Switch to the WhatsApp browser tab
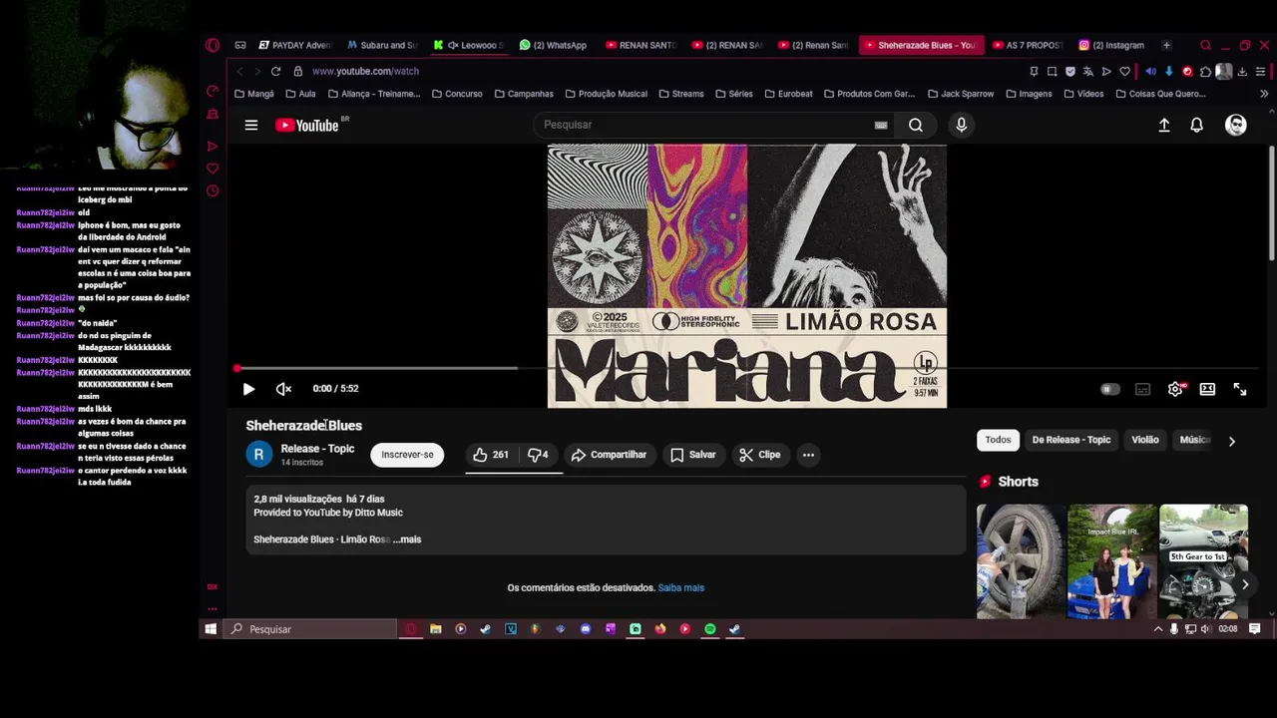This screenshot has width=1277, height=718. coord(554,45)
